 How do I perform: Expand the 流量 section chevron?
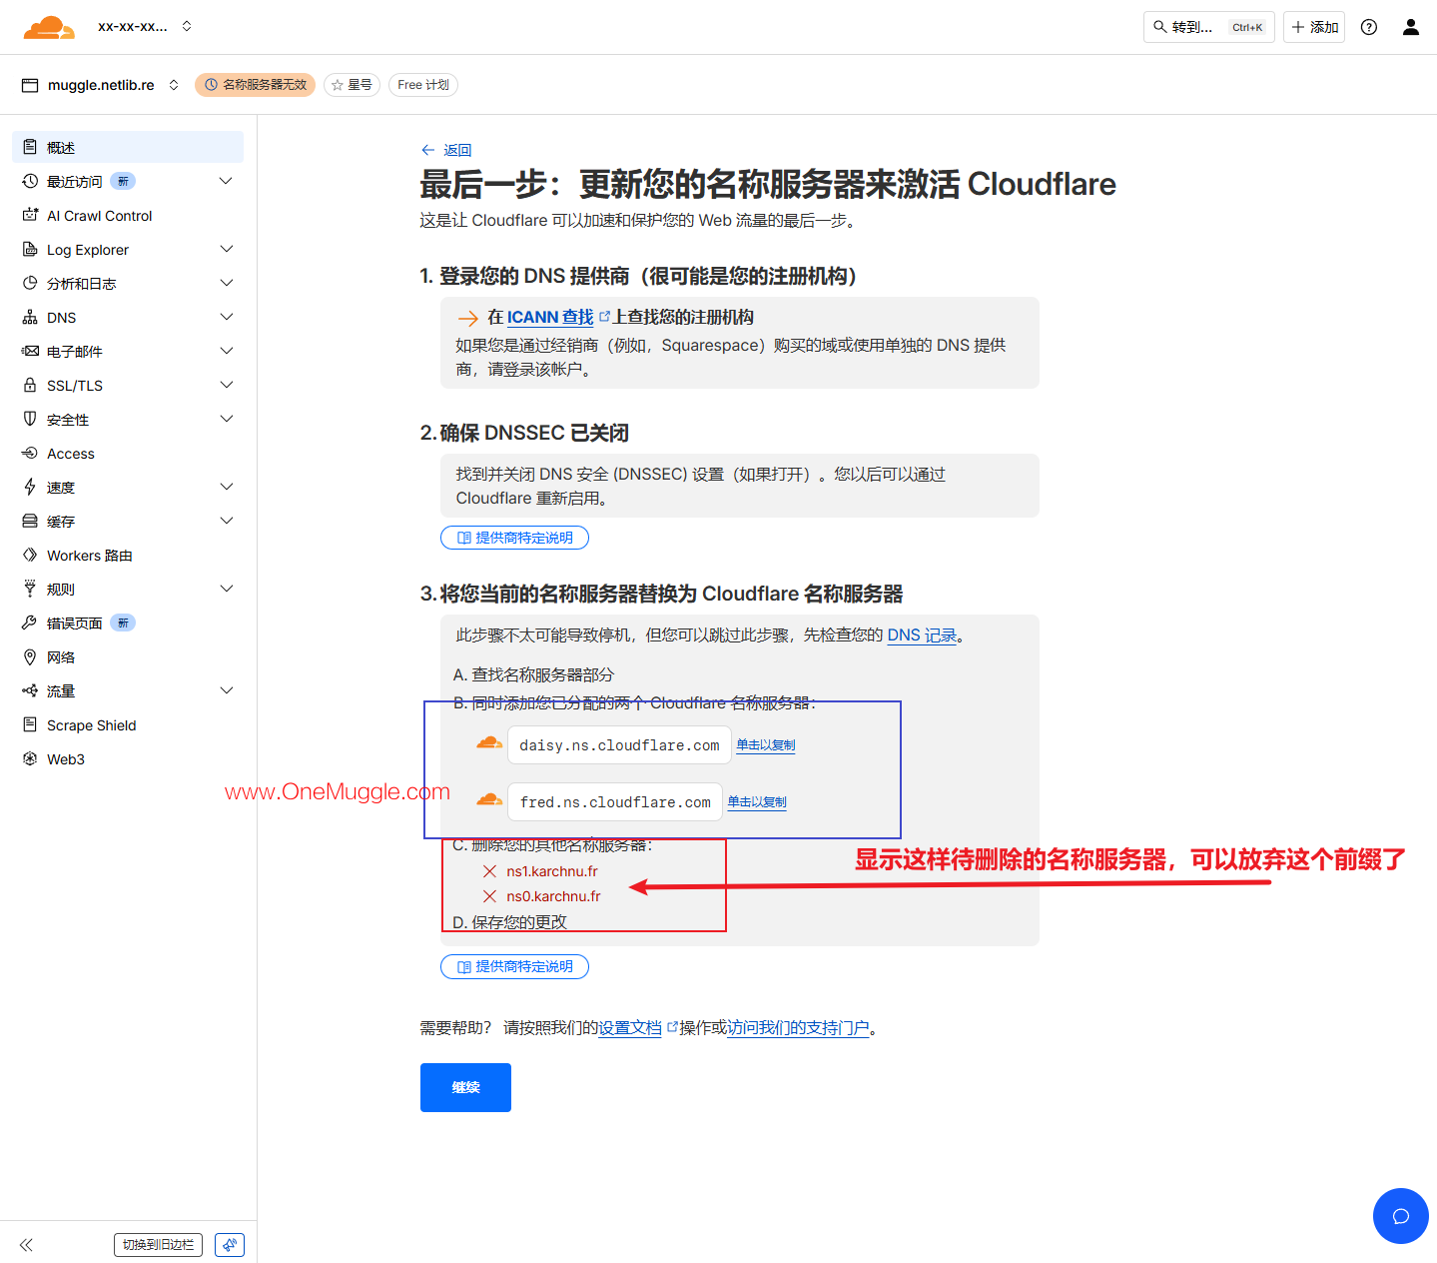(x=226, y=690)
